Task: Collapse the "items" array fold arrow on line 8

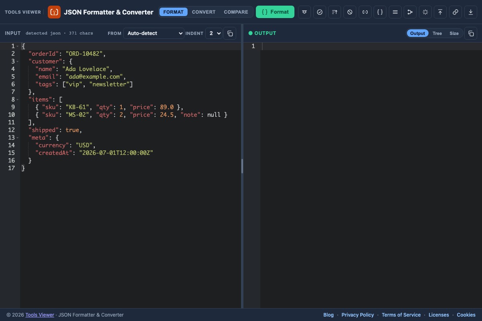Action: click(x=18, y=100)
